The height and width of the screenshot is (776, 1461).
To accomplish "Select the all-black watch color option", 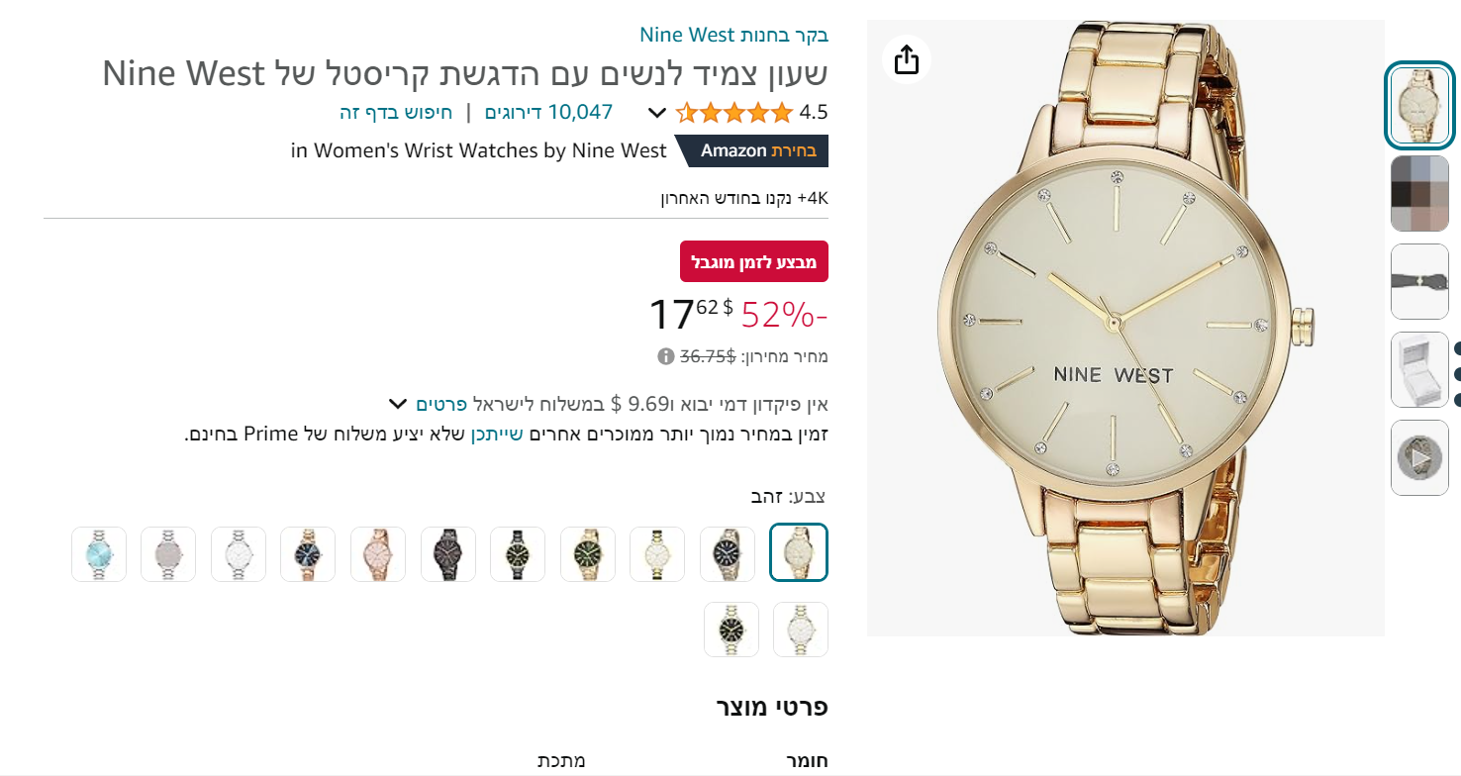I will tap(448, 554).
